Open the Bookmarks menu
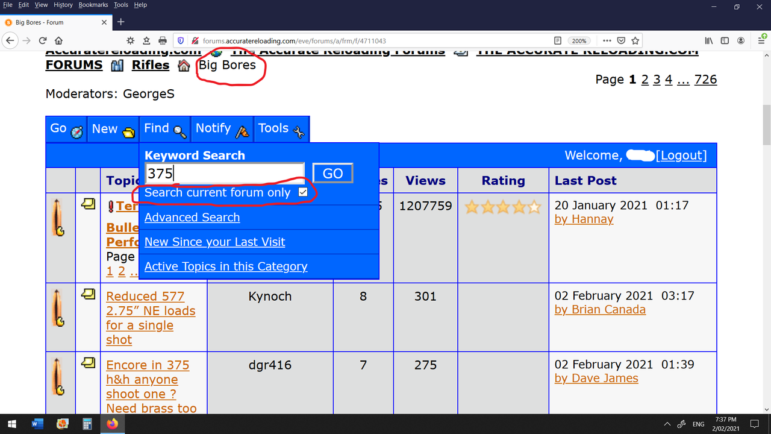 pyautogui.click(x=93, y=5)
